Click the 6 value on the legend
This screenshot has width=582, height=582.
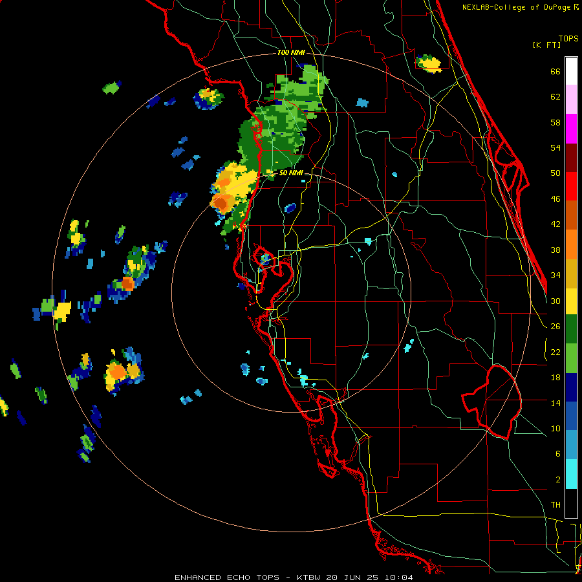click(558, 454)
